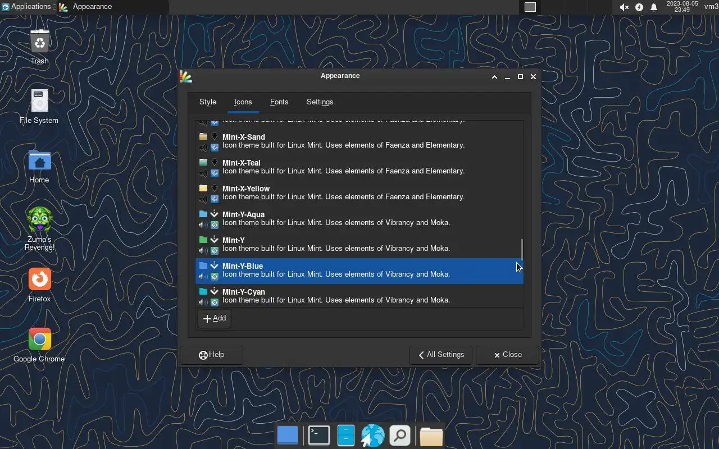Click the green folder preview icon of Mint-Y
719x449 pixels.
tap(203, 240)
